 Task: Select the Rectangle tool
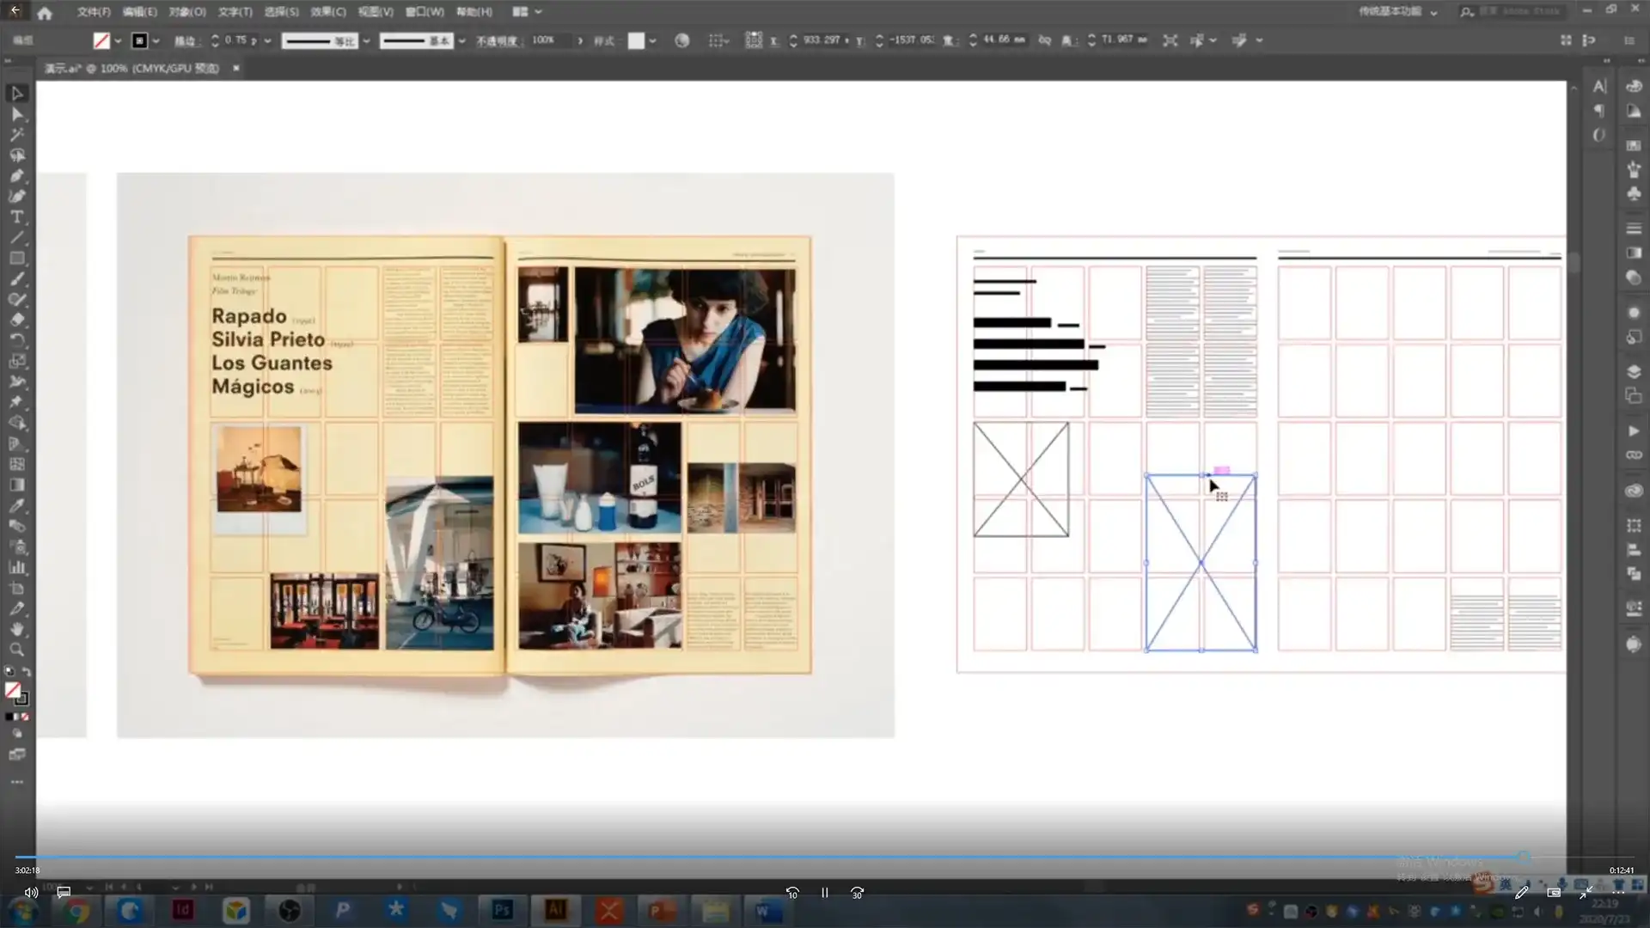click(x=16, y=259)
